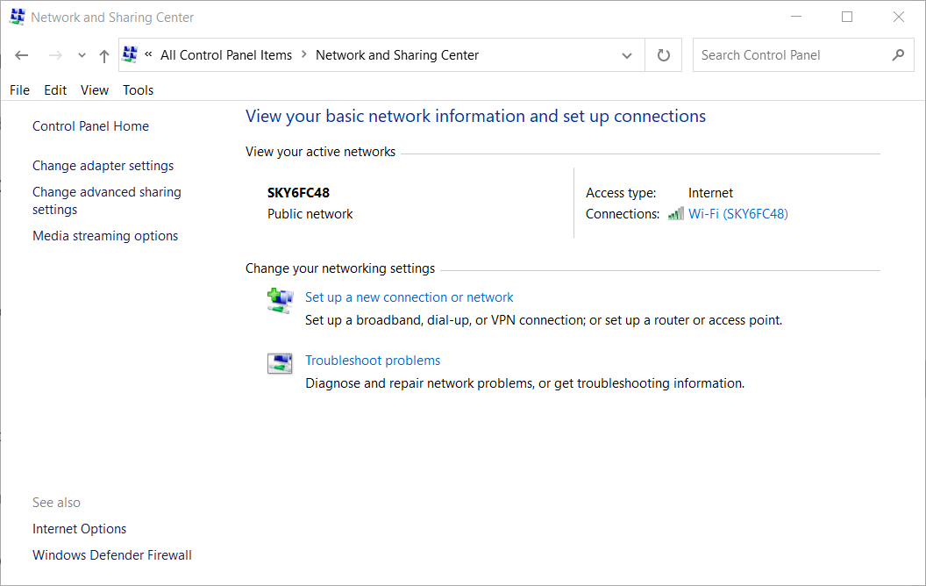
Task: Open Change advanced sharing settings
Action: tap(106, 201)
